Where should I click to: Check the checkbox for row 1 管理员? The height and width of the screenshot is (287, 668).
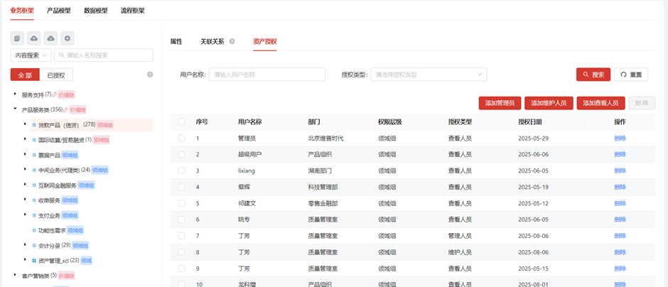(181, 139)
